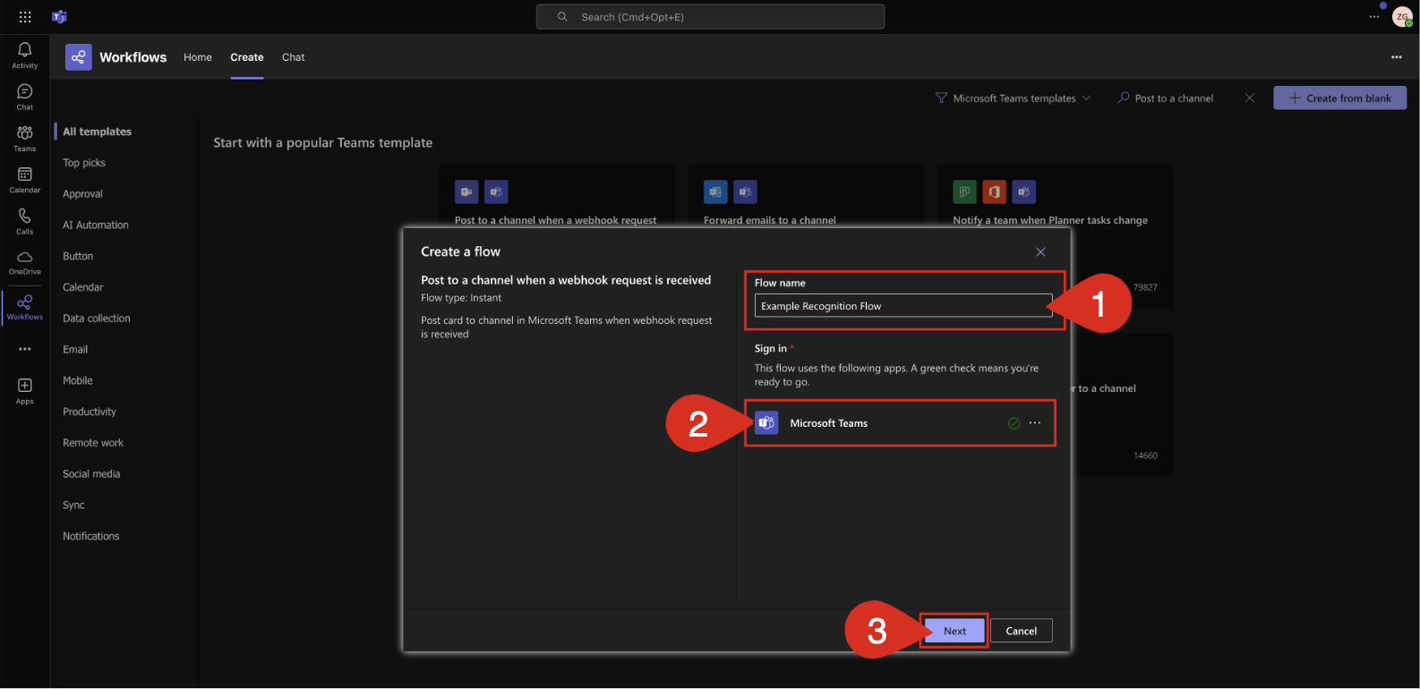1420x689 pixels.
Task: Go to the Teams icon in sidebar
Action: (24, 138)
